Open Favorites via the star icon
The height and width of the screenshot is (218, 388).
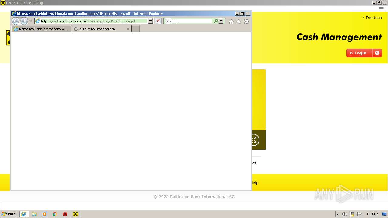point(239,21)
